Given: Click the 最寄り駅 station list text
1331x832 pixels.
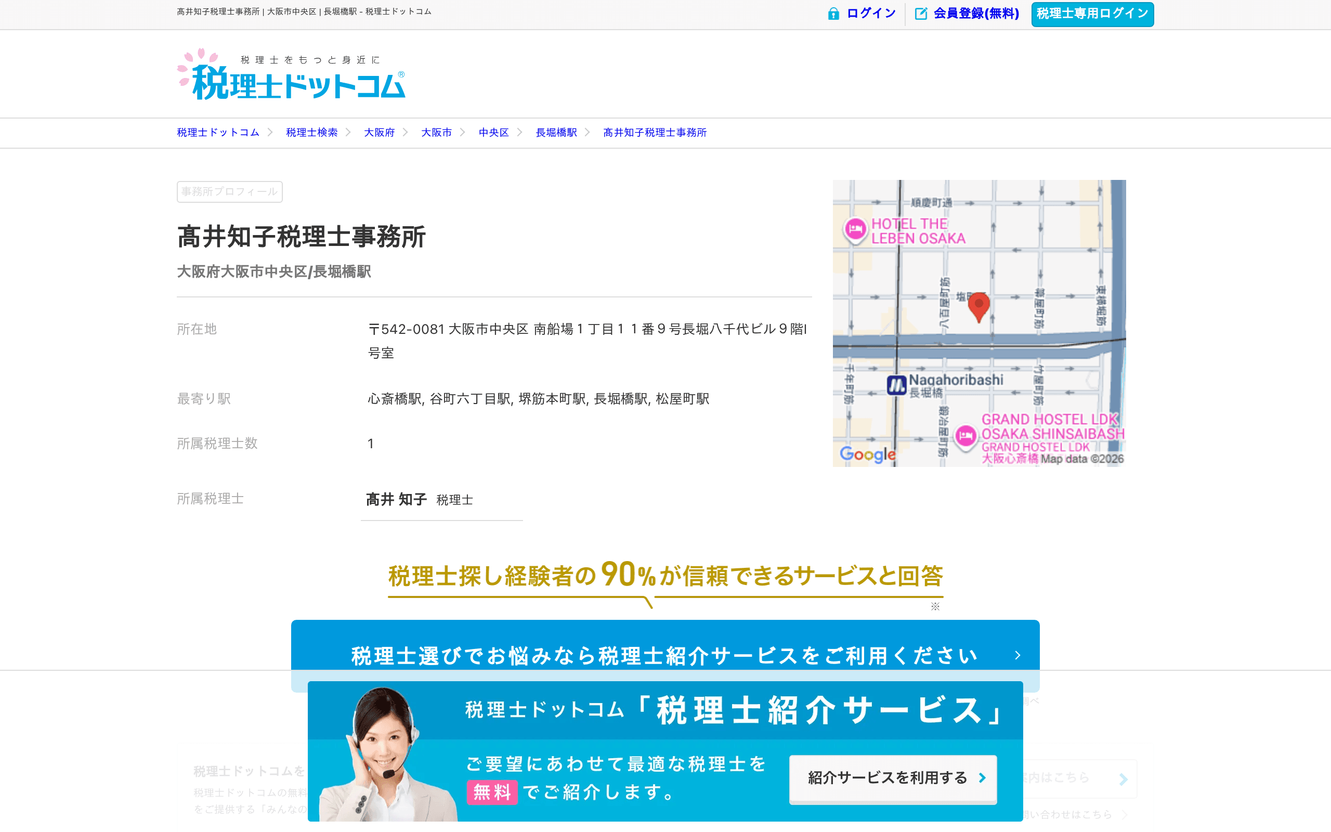Looking at the screenshot, I should point(539,399).
